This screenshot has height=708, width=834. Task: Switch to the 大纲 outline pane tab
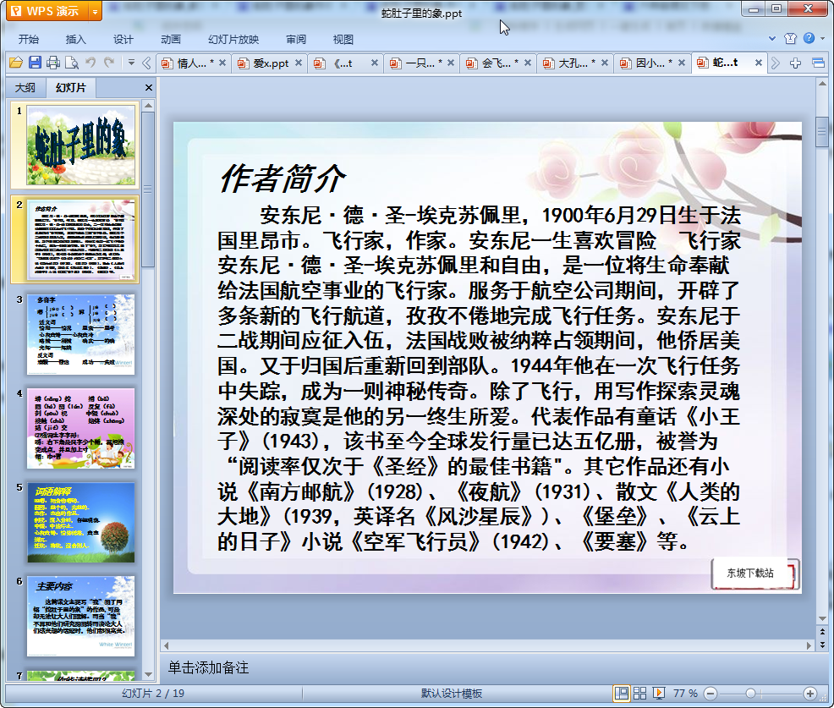click(25, 88)
